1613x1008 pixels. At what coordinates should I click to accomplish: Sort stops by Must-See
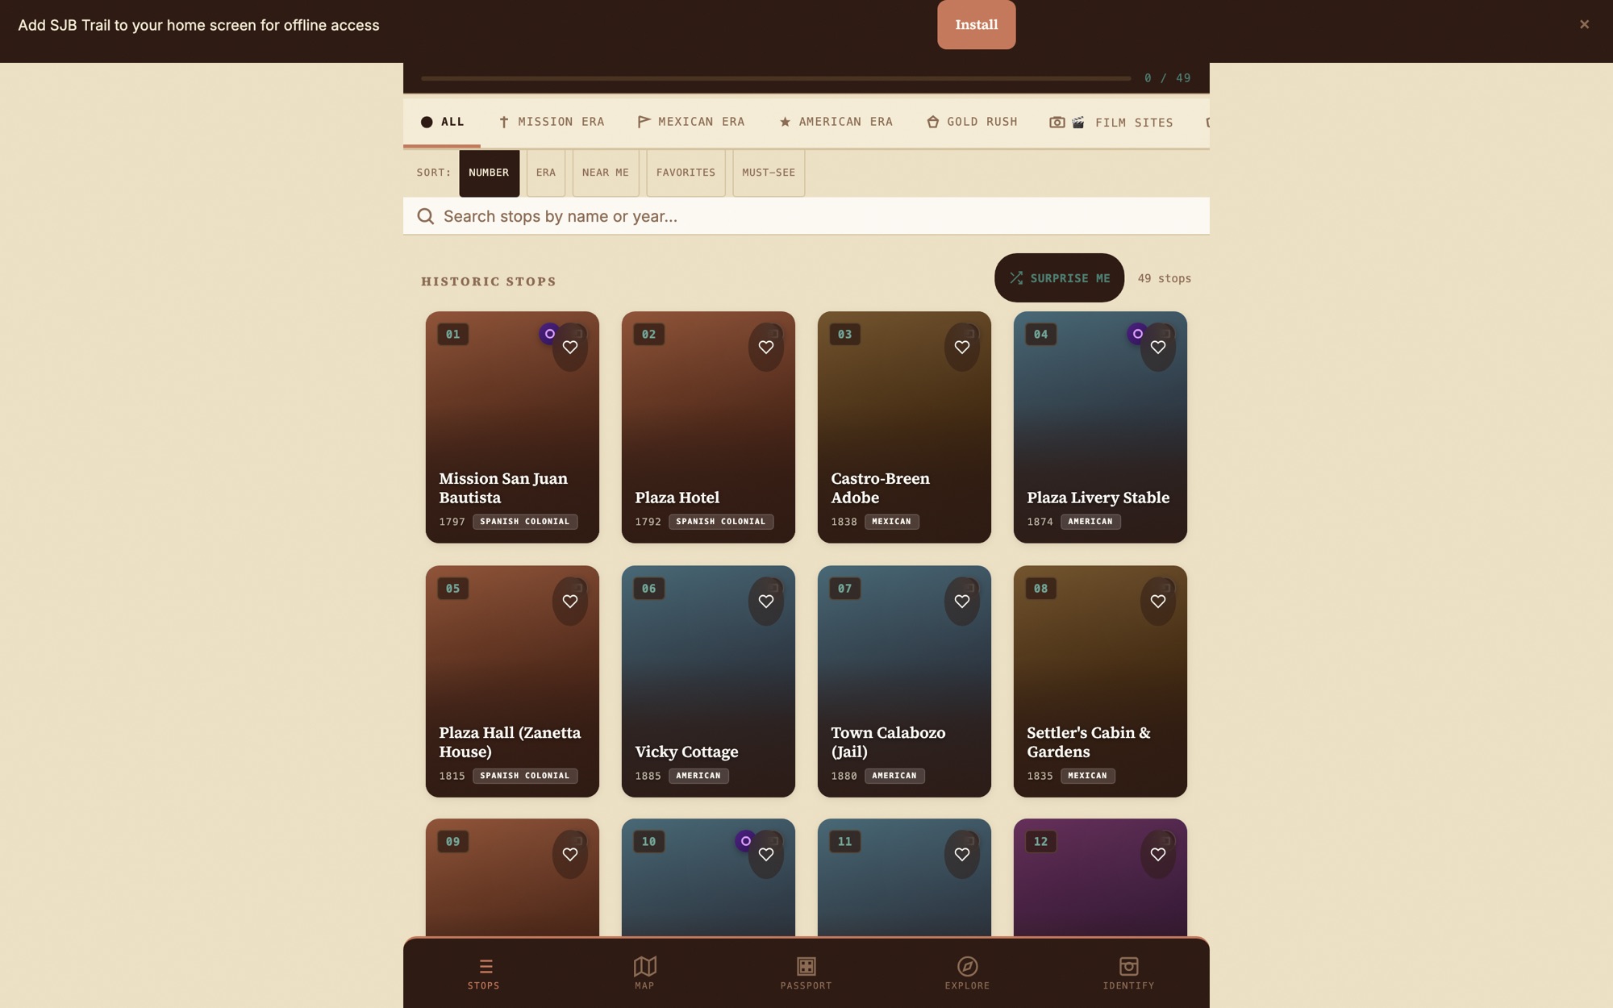tap(769, 173)
